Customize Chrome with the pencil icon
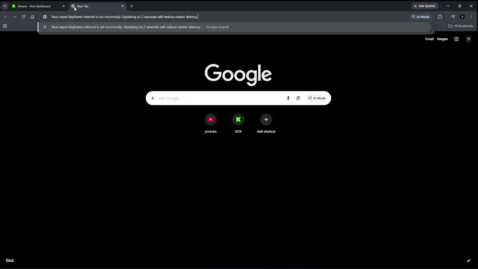Image resolution: width=478 pixels, height=269 pixels. click(x=469, y=260)
